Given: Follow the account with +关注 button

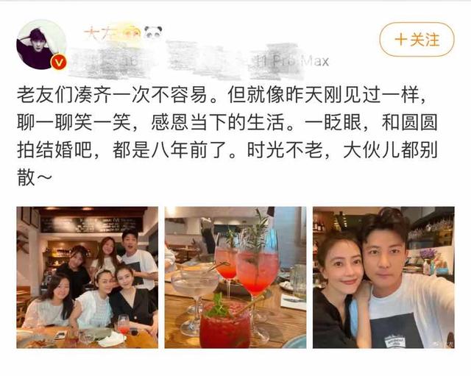Looking at the screenshot, I should pyautogui.click(x=417, y=39).
